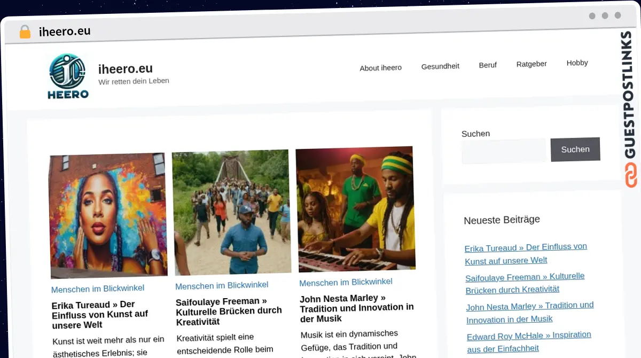Click the orange padlock security icon
This screenshot has height=358, width=641.
pyautogui.click(x=25, y=32)
